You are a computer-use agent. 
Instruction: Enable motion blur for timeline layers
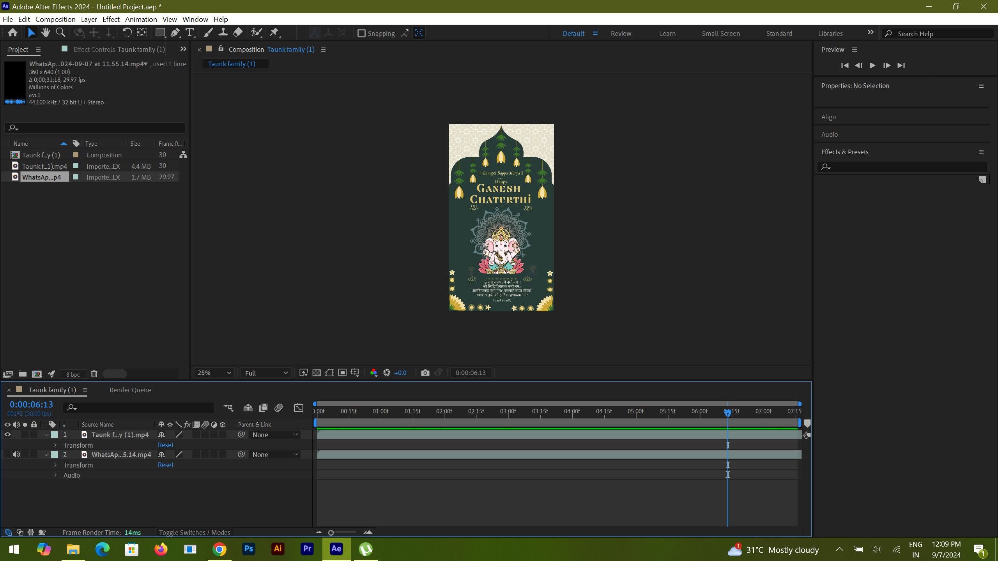(x=278, y=408)
